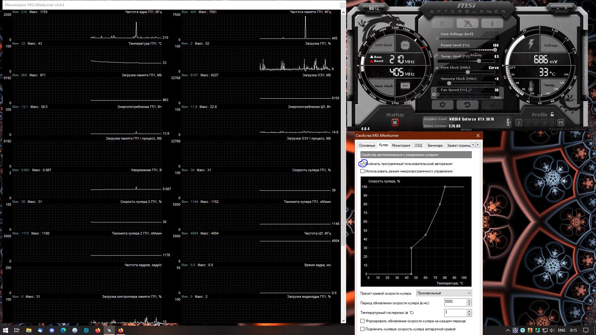
Task: Open Afterburner settings gear button
Action: coord(442,105)
